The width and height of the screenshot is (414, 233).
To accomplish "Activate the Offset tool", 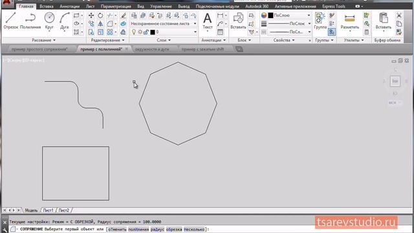I will tap(123, 32).
